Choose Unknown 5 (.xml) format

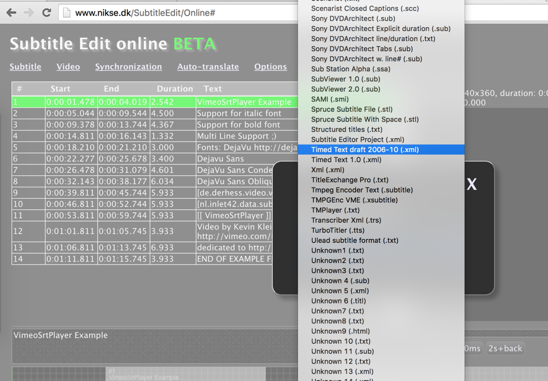381,291
